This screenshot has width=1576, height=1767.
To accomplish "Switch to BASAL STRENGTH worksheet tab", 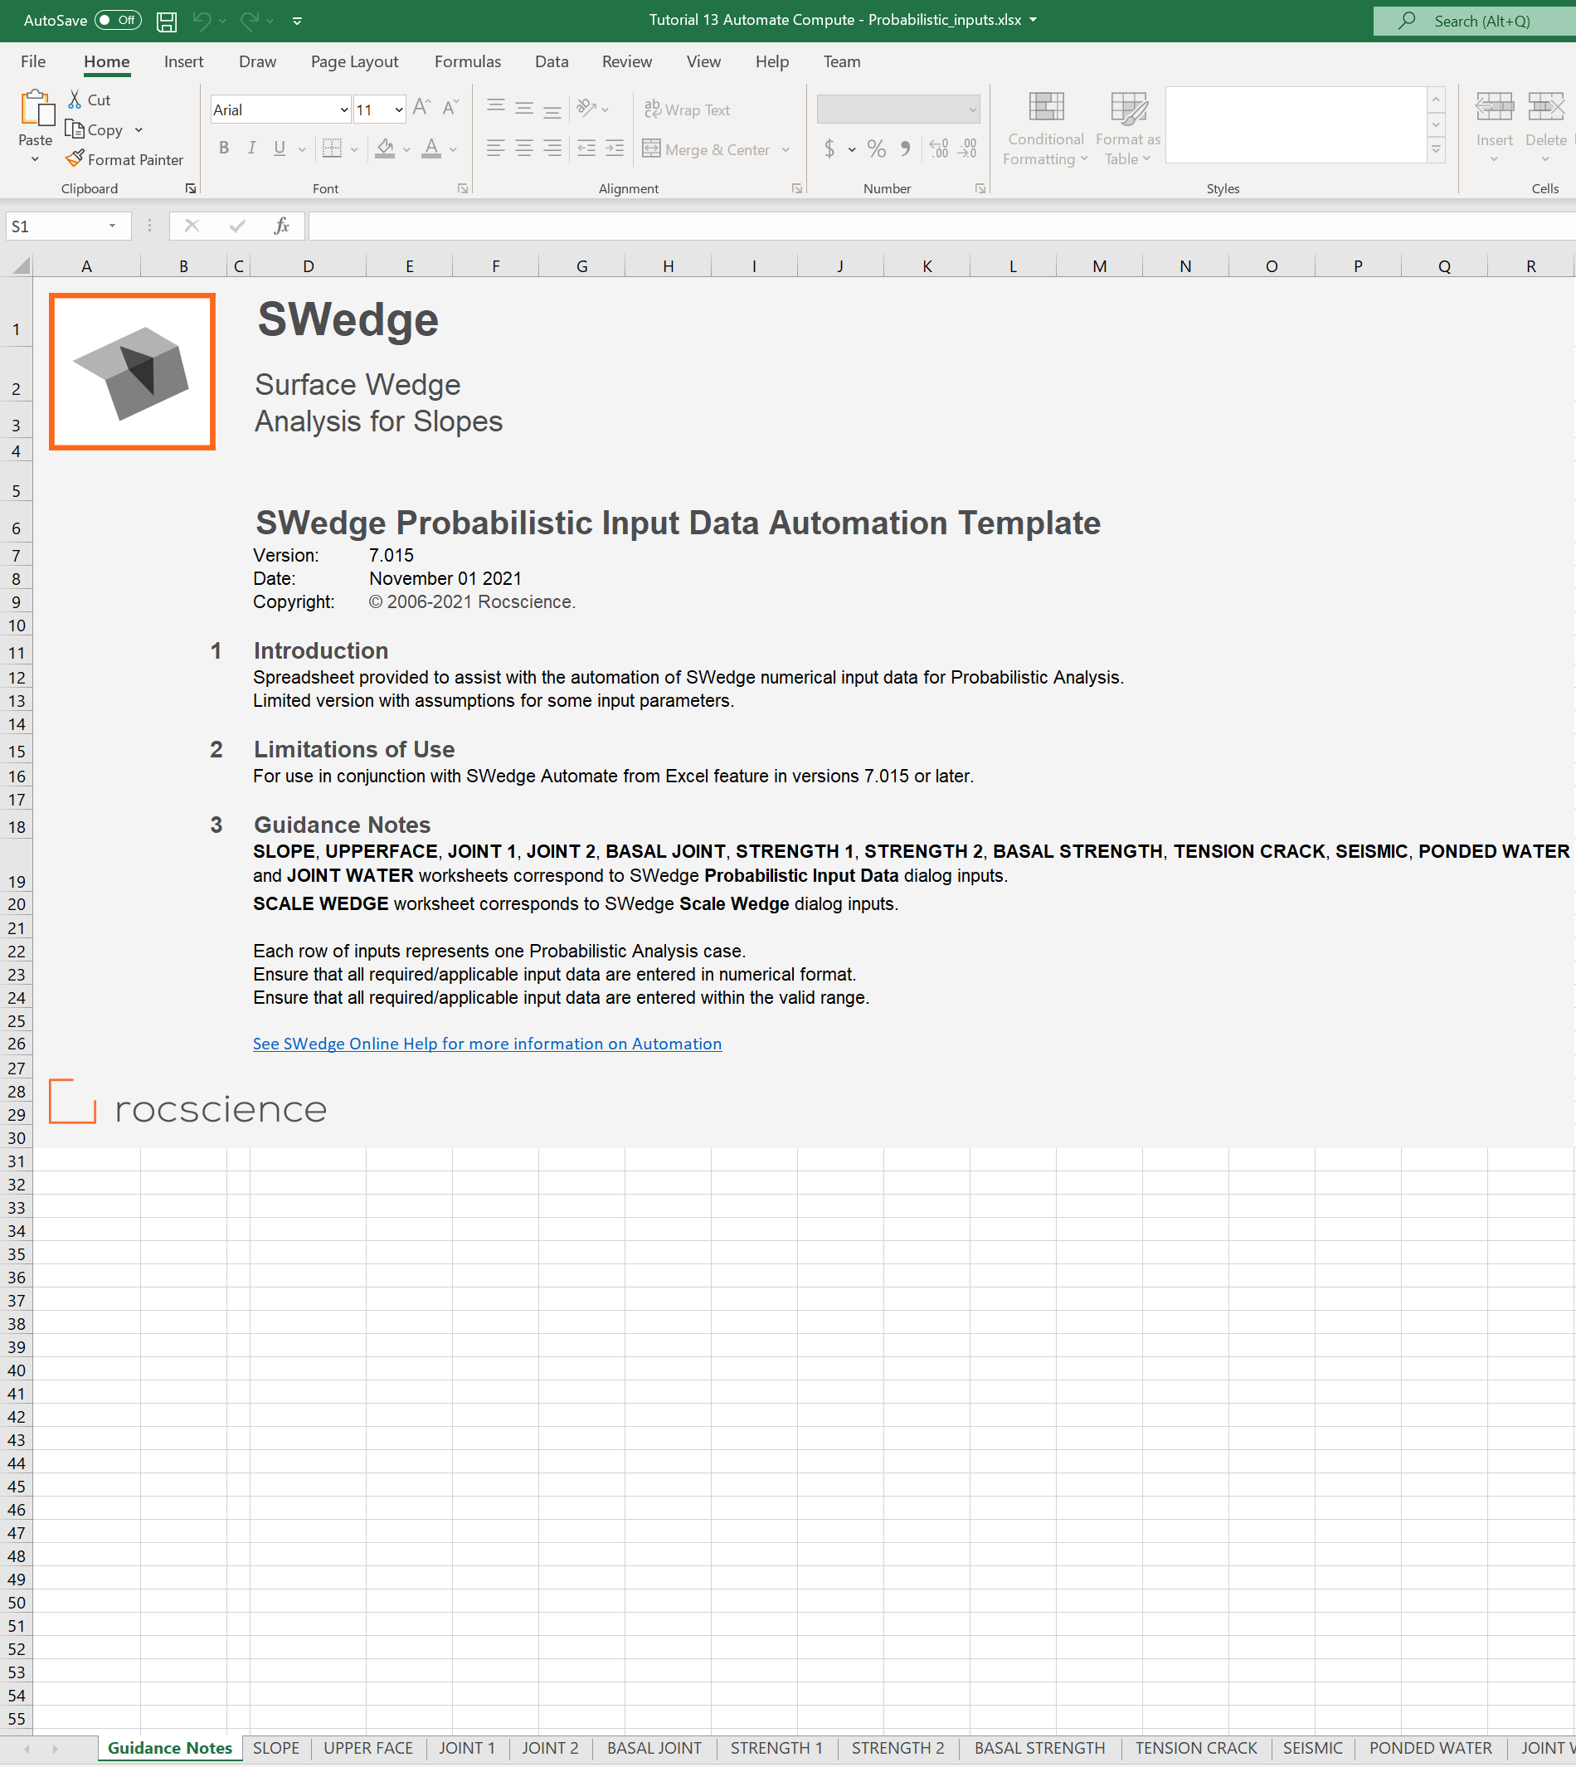I will (1039, 1748).
